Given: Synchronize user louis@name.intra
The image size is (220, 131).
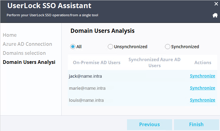Looking at the screenshot, I should [203, 100].
